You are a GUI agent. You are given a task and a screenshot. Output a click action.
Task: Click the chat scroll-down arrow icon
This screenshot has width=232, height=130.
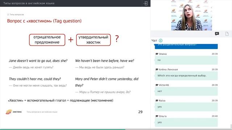161,40
